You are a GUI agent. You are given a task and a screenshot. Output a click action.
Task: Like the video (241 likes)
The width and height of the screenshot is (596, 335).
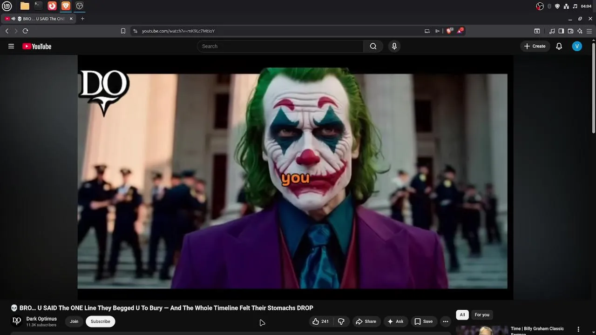coord(320,322)
